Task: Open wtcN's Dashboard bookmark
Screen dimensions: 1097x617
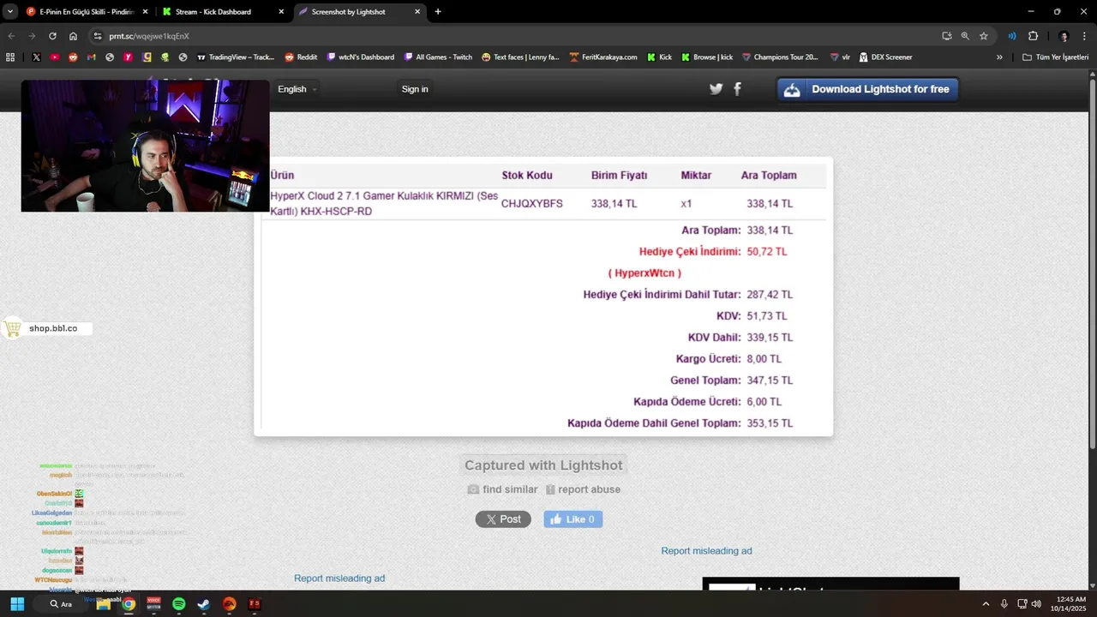Action: 360,57
